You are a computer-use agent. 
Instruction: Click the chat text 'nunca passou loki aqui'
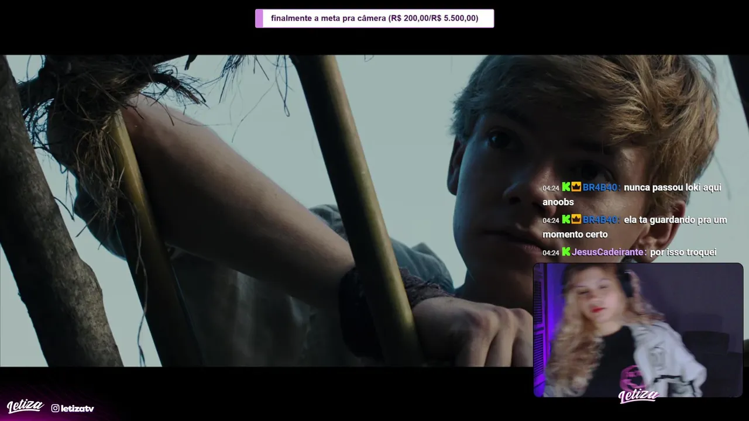[x=672, y=188]
